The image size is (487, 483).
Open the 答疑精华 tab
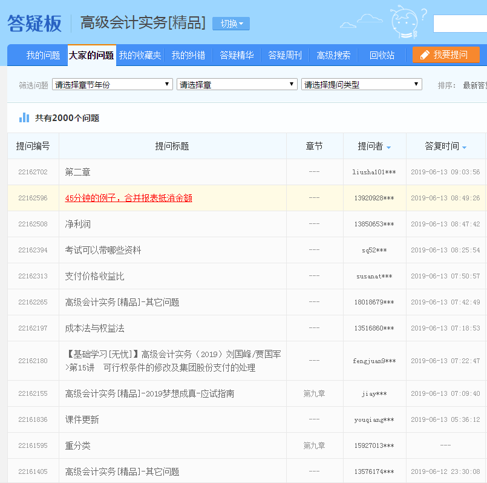coord(237,55)
